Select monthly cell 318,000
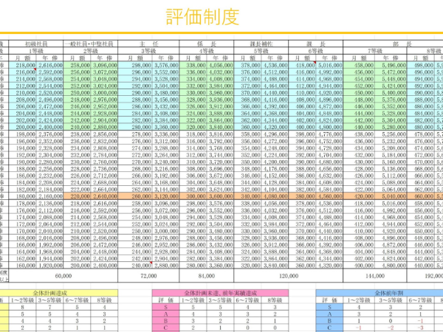The width and height of the screenshot is (443, 332). pos(193,134)
